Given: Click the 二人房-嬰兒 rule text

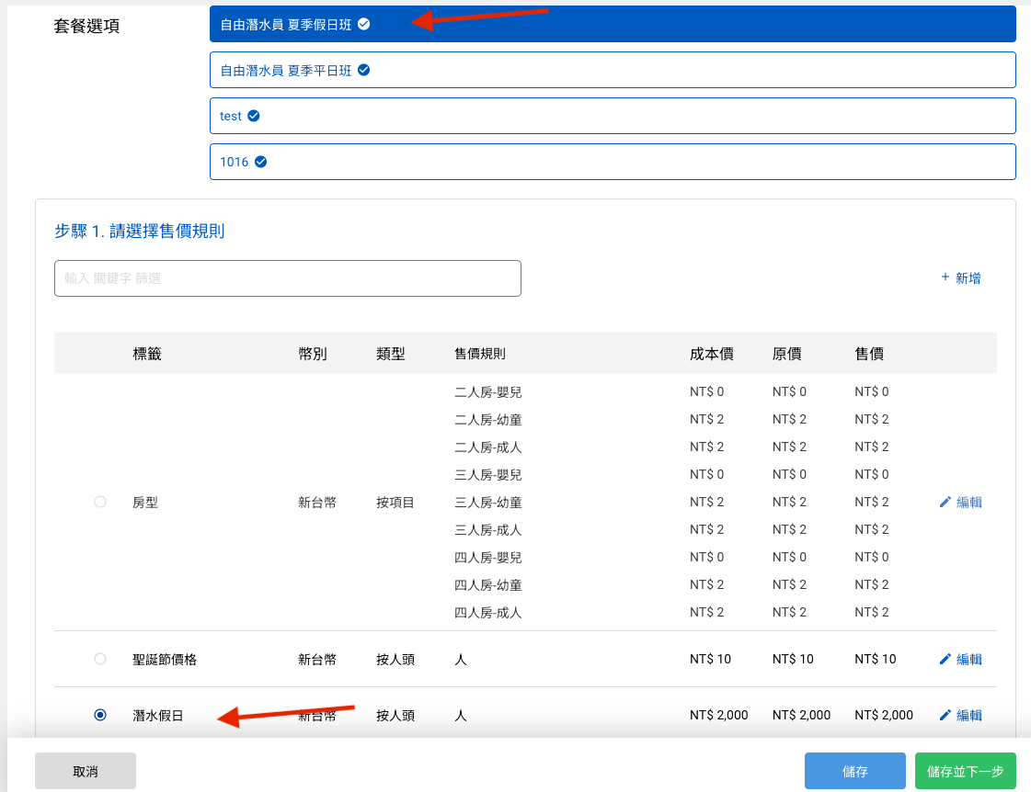Looking at the screenshot, I should pyautogui.click(x=487, y=392).
